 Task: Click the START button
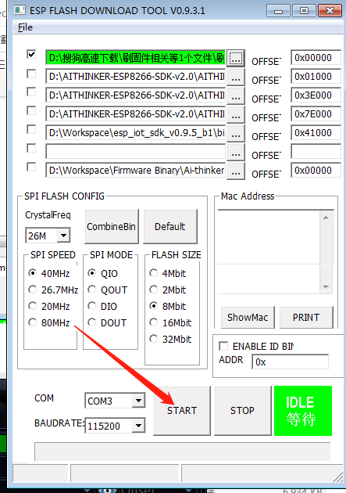182,411
